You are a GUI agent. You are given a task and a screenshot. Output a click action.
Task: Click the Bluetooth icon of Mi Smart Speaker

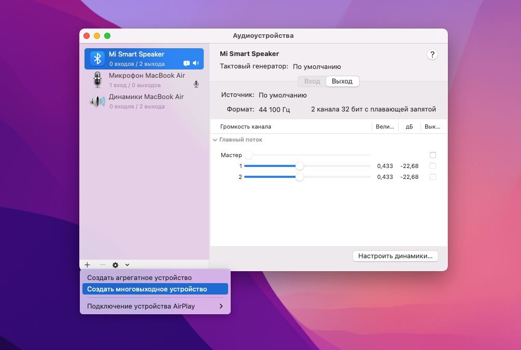coord(97,59)
